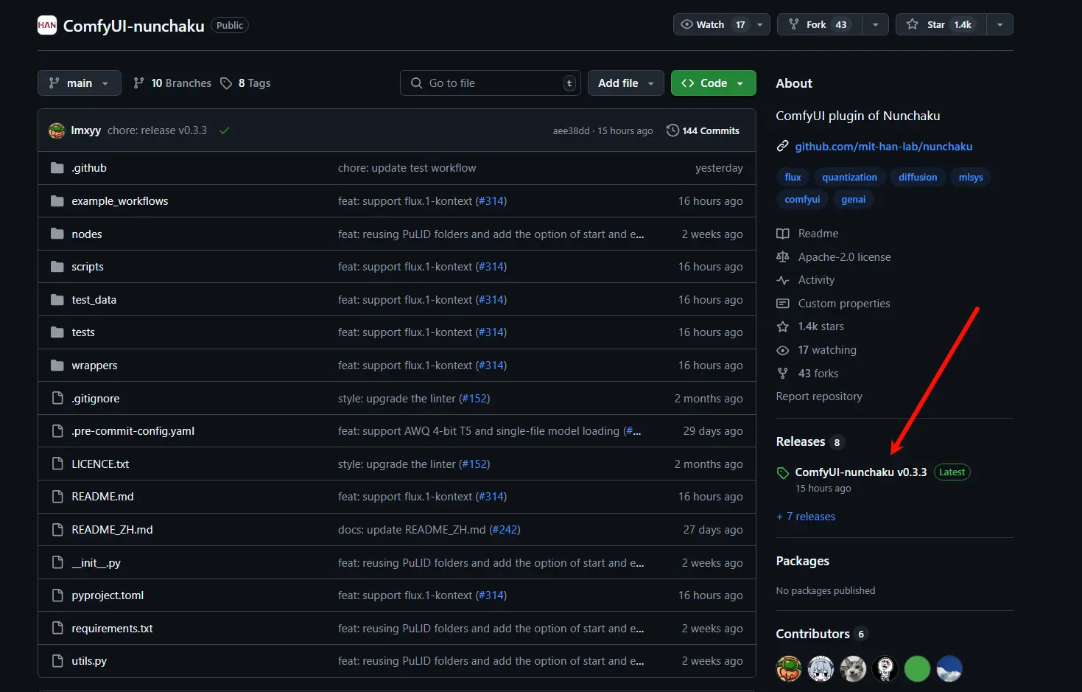The height and width of the screenshot is (692, 1082).
Task: Click the last contributor avatar with sky image
Action: [x=949, y=669]
